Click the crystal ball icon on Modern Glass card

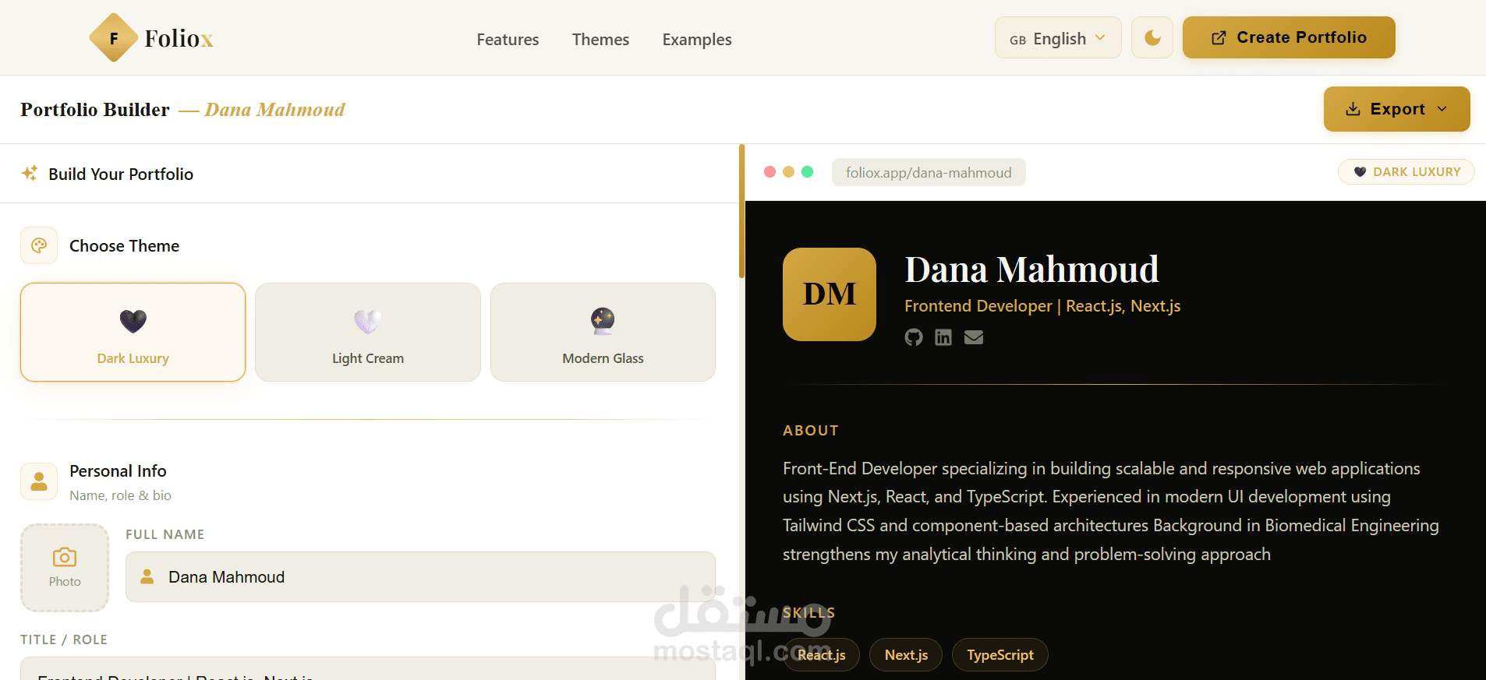click(x=603, y=321)
